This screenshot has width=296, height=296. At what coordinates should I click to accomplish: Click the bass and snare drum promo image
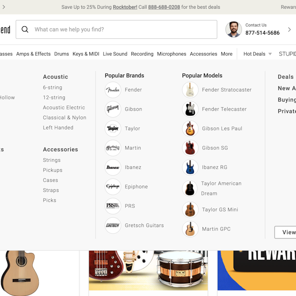point(148,270)
